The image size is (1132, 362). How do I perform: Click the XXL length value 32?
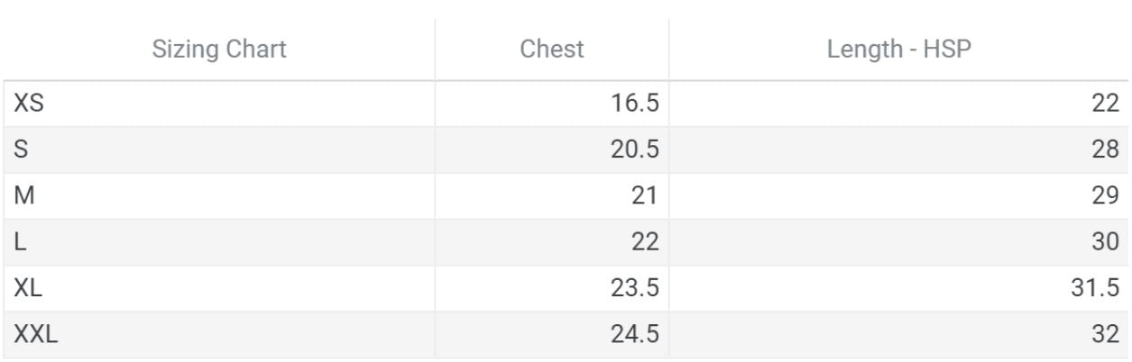(1105, 335)
